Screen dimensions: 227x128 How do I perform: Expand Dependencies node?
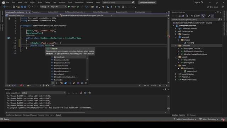(176, 31)
